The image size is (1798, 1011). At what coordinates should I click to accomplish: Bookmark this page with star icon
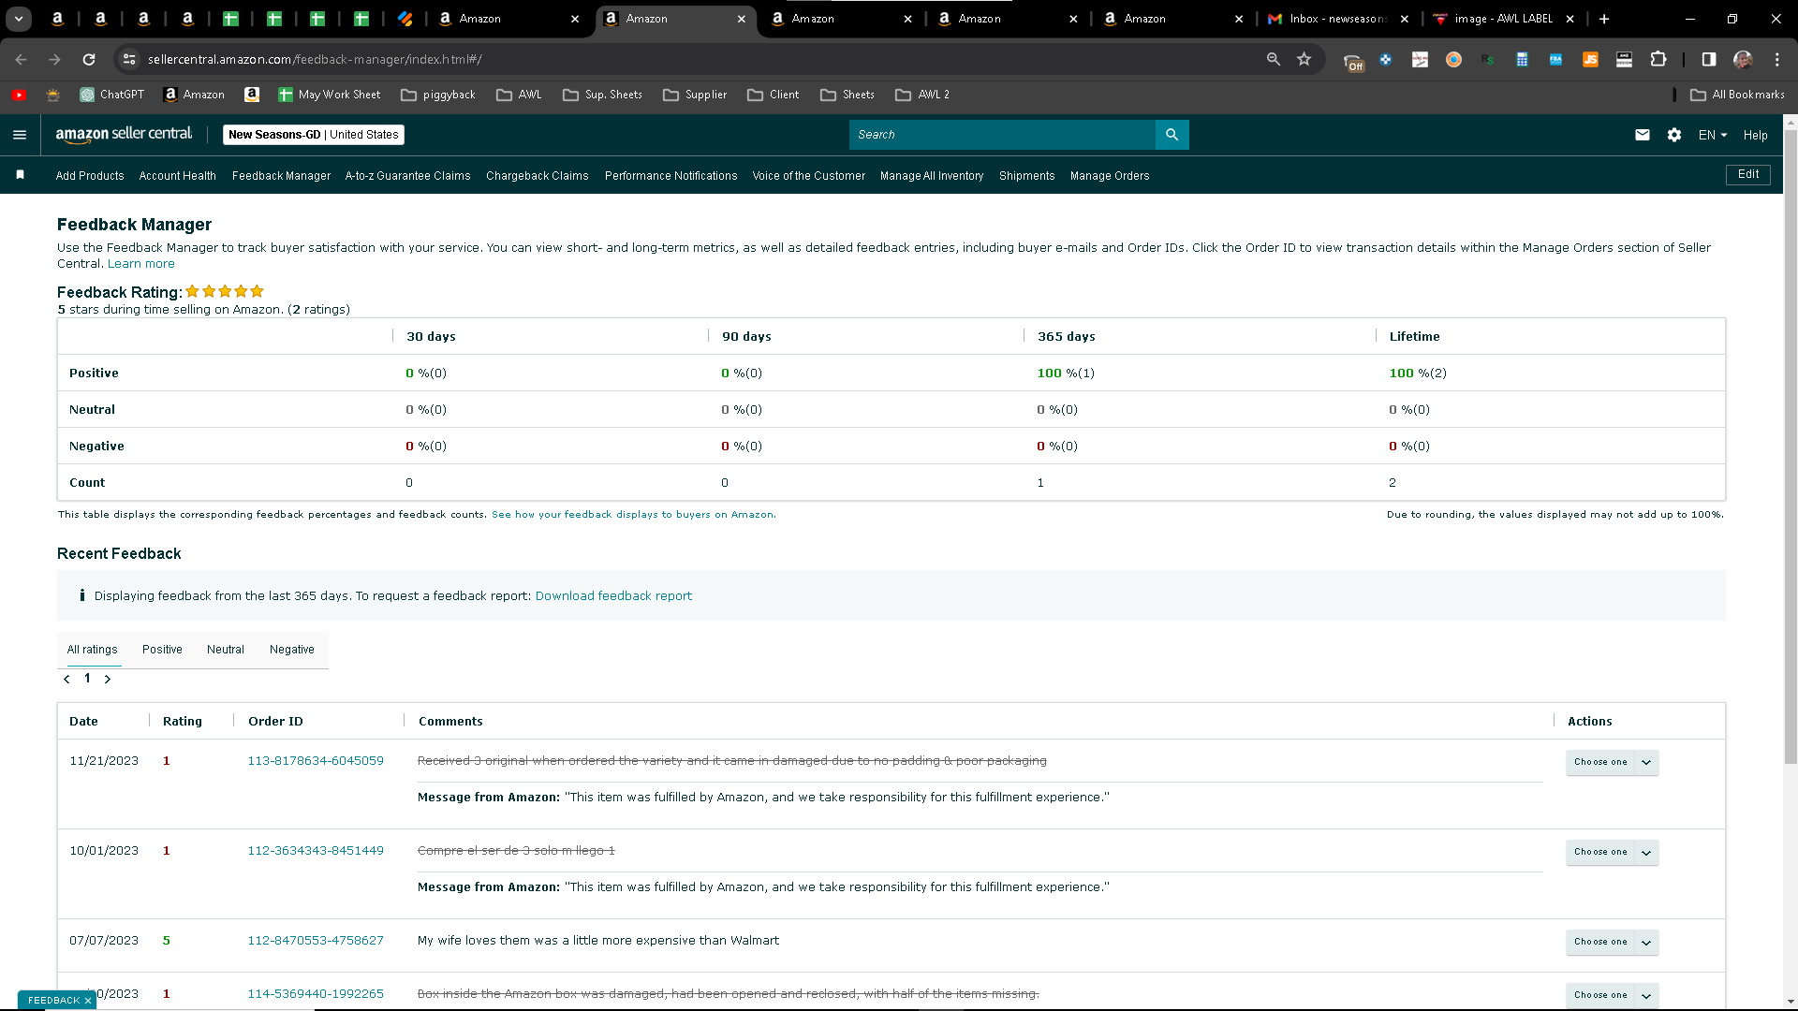1304,59
